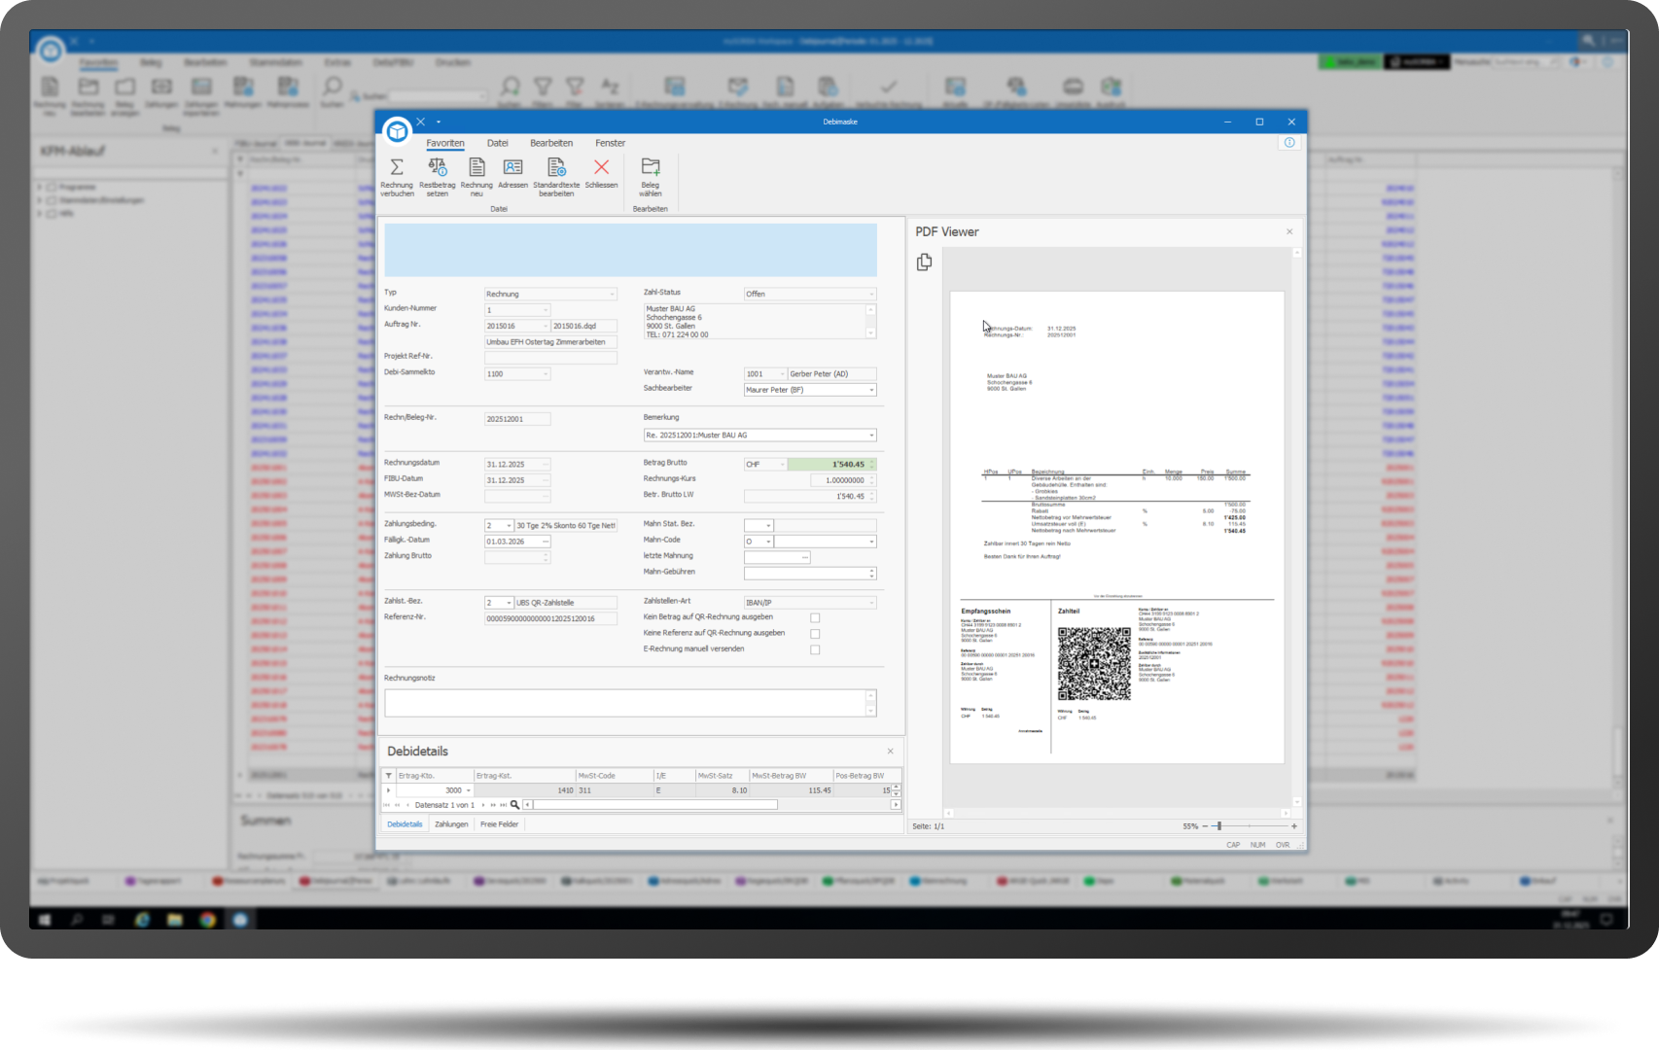Open the Zahlungsbeding. dropdown
This screenshot has height=1050, width=1659.
click(509, 526)
